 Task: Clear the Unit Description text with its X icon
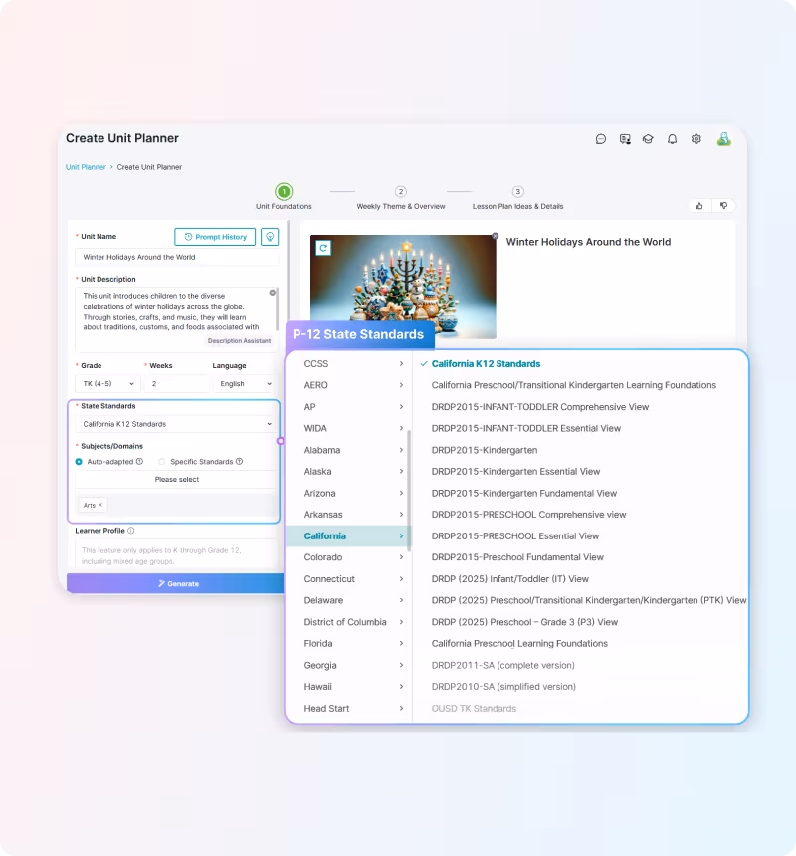[273, 293]
